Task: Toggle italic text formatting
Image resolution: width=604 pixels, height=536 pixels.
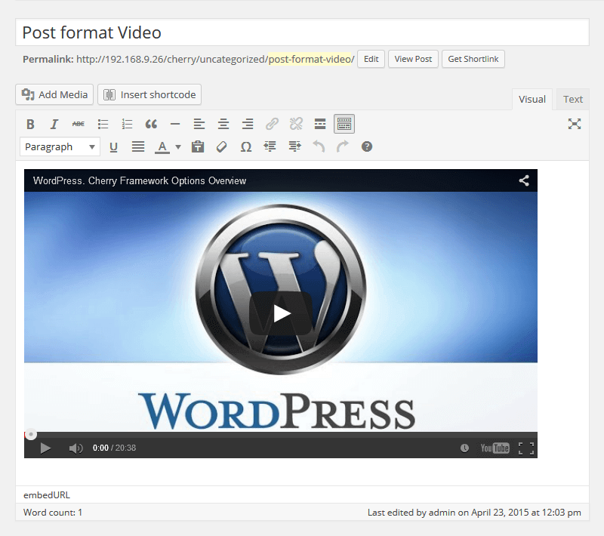Action: click(54, 125)
